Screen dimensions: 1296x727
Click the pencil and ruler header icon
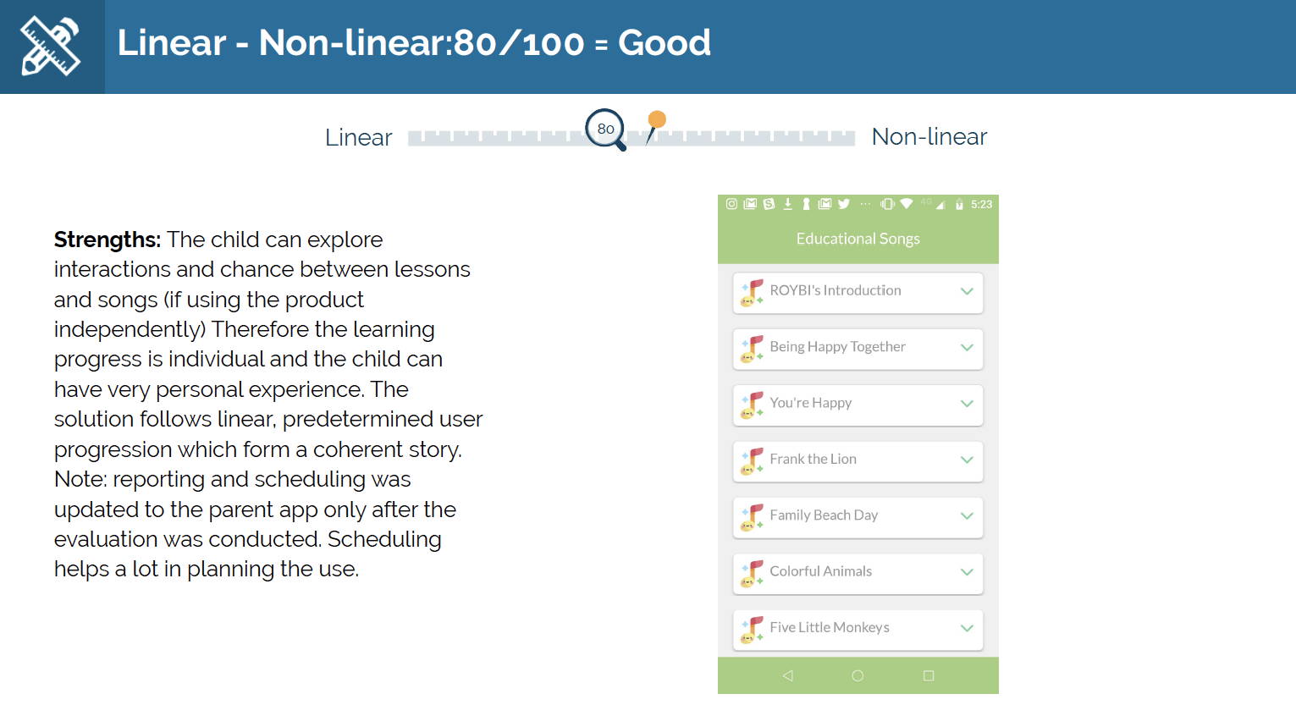pyautogui.click(x=51, y=47)
